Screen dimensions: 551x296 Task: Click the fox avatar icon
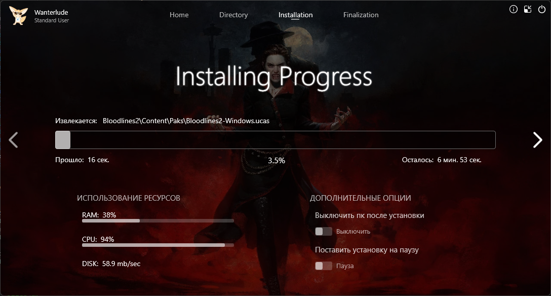click(19, 16)
